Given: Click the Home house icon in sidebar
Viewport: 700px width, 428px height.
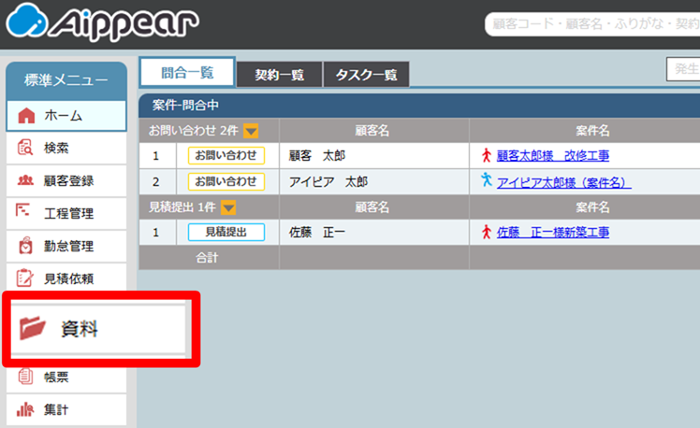Looking at the screenshot, I should click(26, 116).
